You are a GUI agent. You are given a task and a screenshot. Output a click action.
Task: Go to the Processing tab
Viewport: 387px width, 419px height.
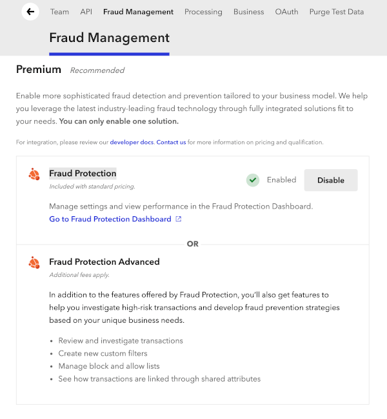203,12
